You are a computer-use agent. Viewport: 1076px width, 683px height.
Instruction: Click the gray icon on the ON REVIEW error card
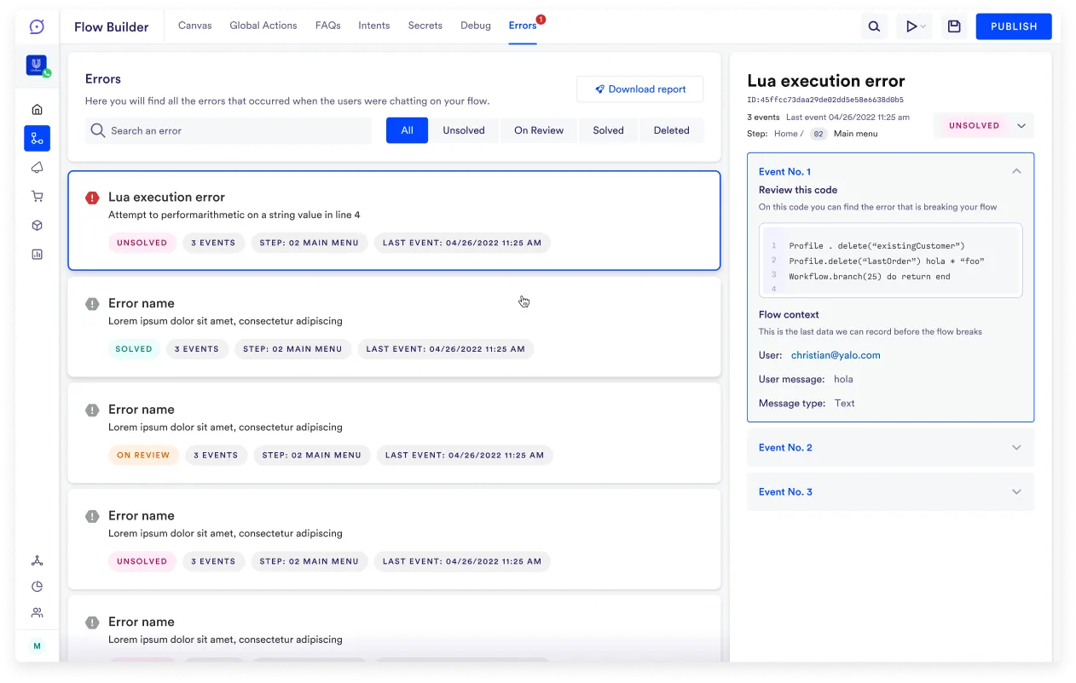tap(92, 410)
